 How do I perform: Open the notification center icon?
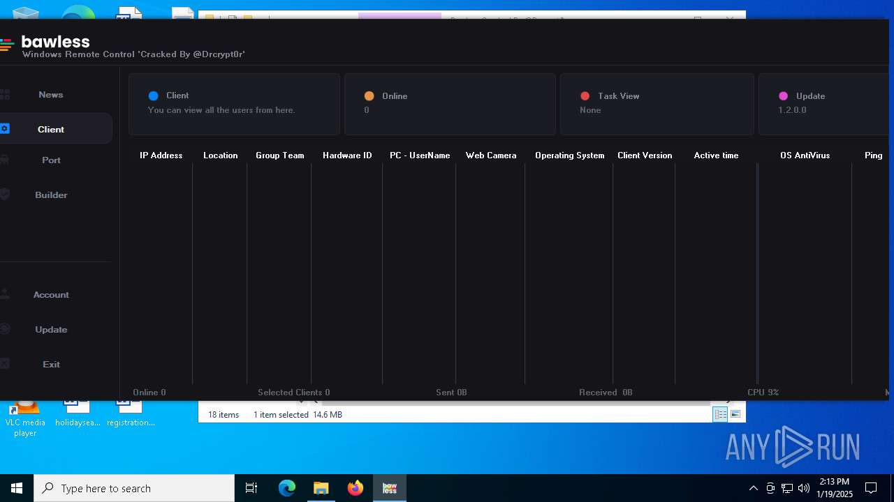[x=871, y=488]
